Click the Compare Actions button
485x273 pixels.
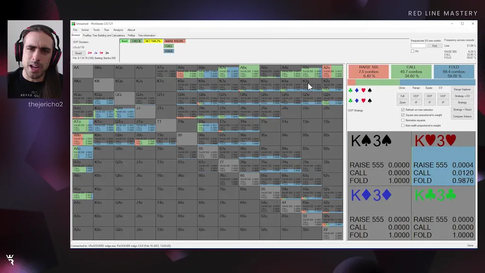pos(462,117)
